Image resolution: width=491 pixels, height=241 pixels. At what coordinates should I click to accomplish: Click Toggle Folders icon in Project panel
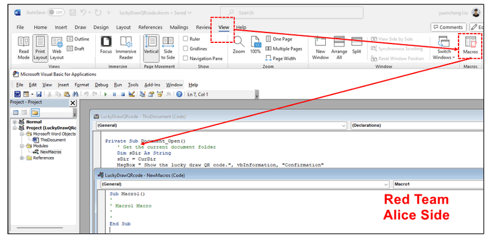click(34, 112)
